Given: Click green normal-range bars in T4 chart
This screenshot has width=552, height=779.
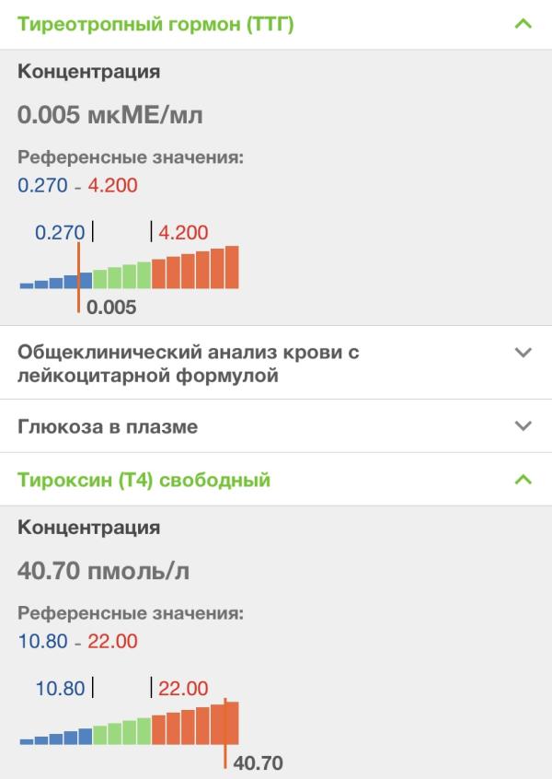Looking at the screenshot, I should pyautogui.click(x=122, y=731).
